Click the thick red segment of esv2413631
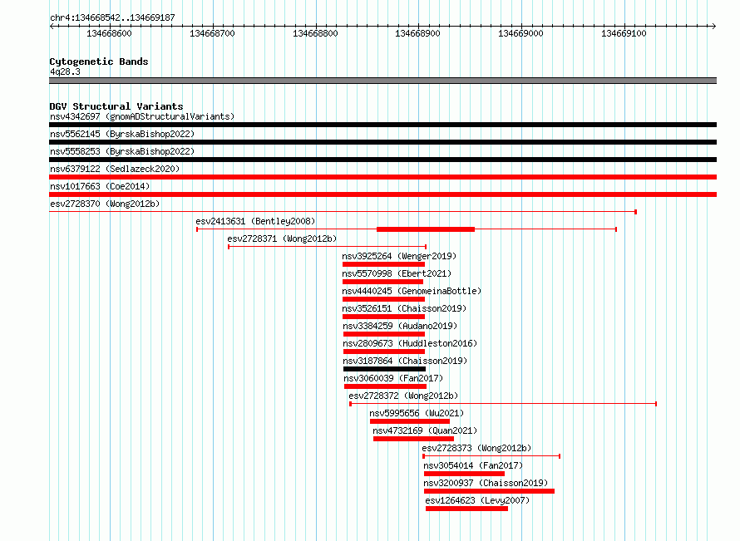The image size is (740, 541). 426,229
